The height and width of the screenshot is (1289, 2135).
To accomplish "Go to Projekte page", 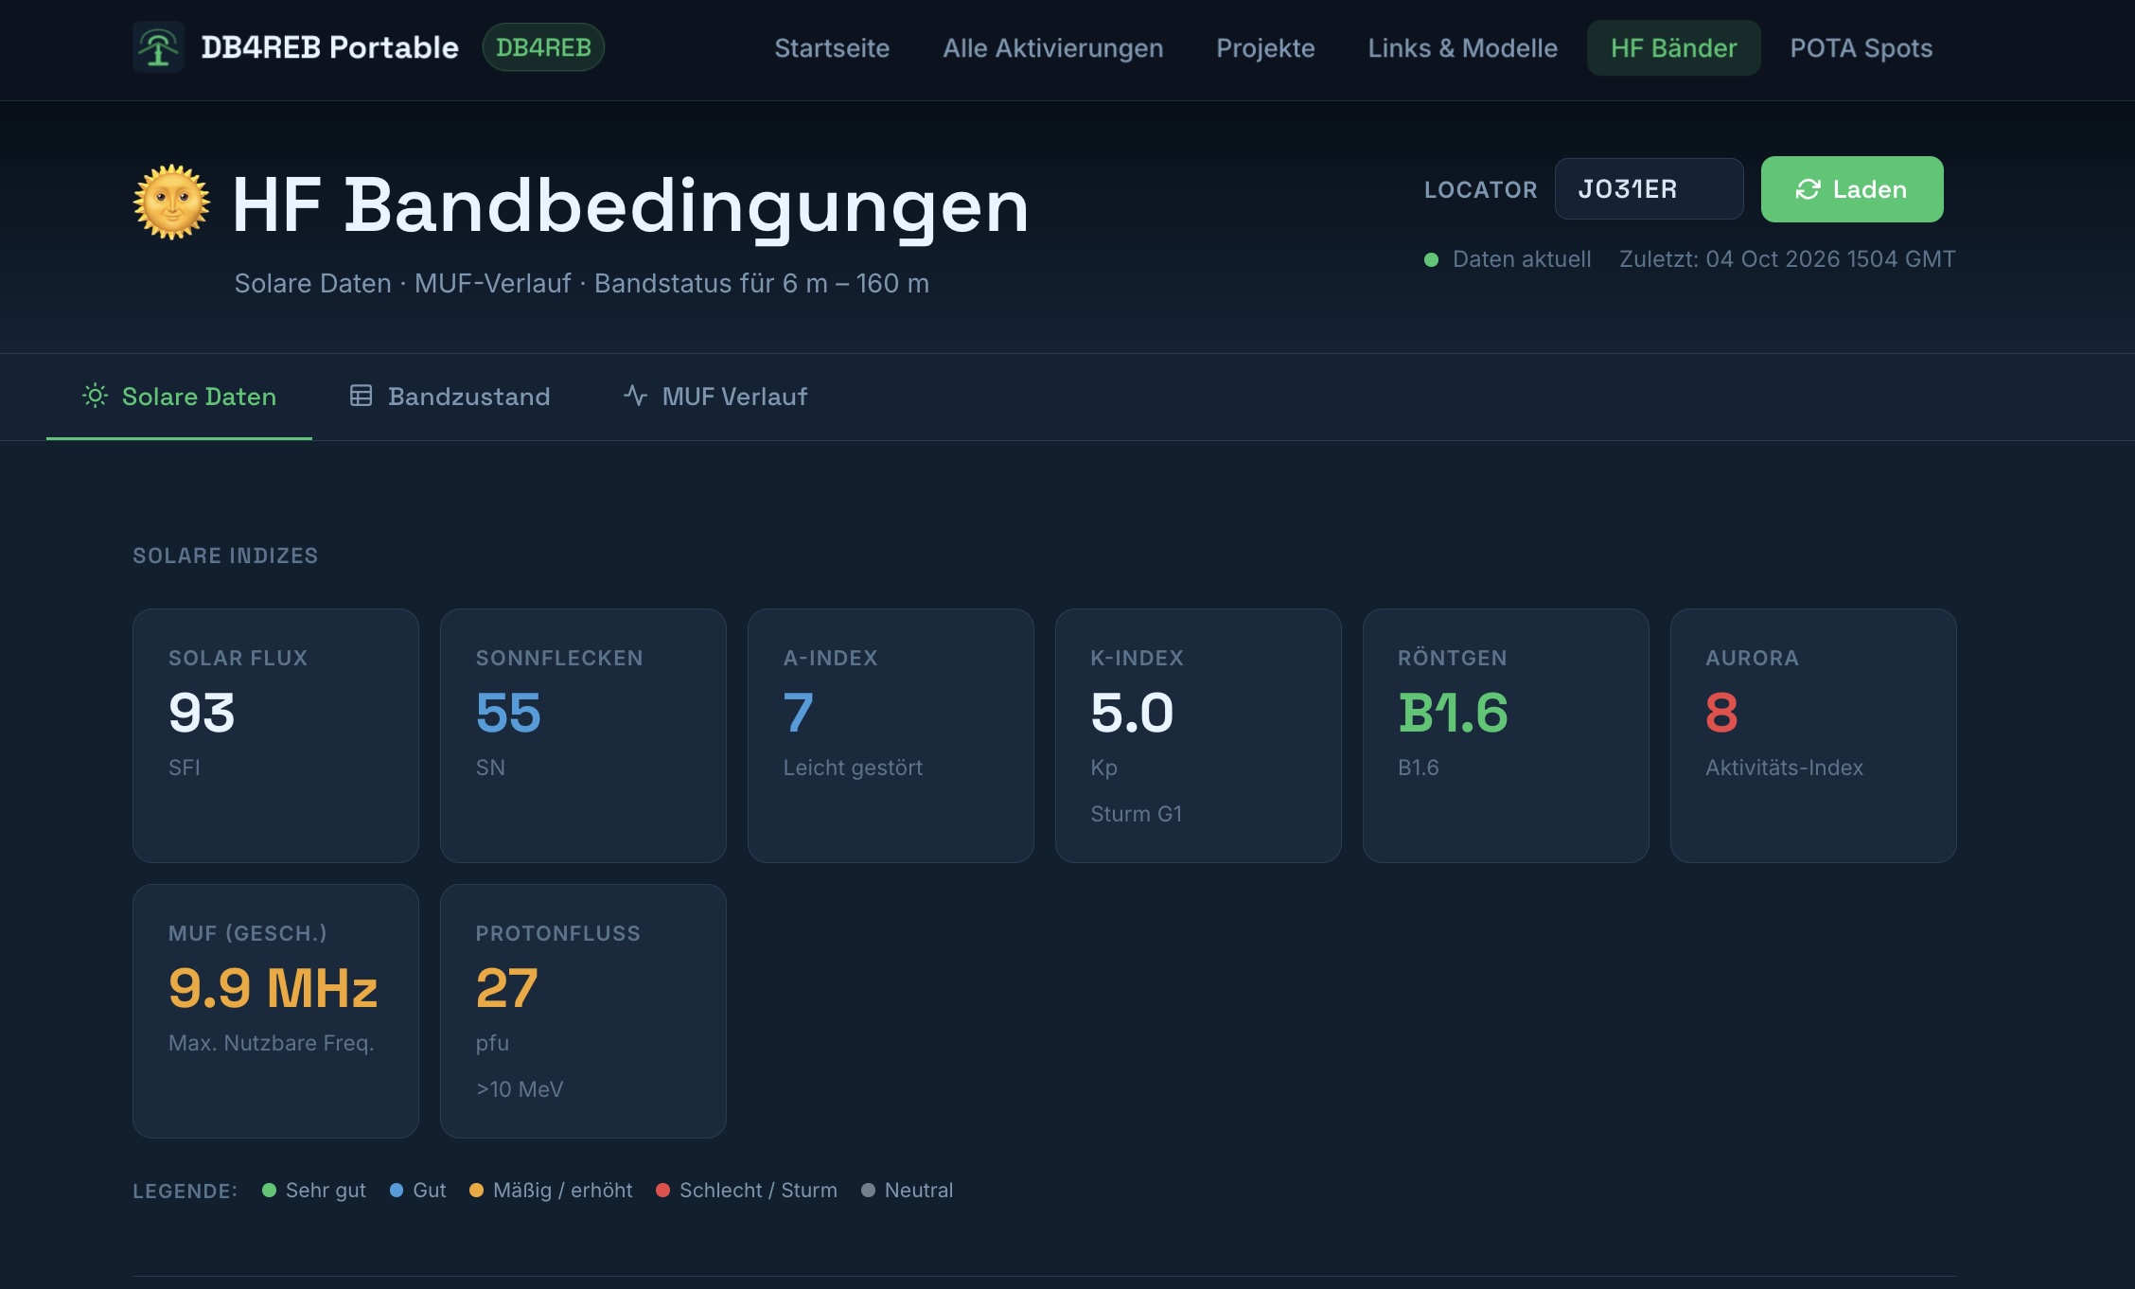I will click(x=1265, y=47).
